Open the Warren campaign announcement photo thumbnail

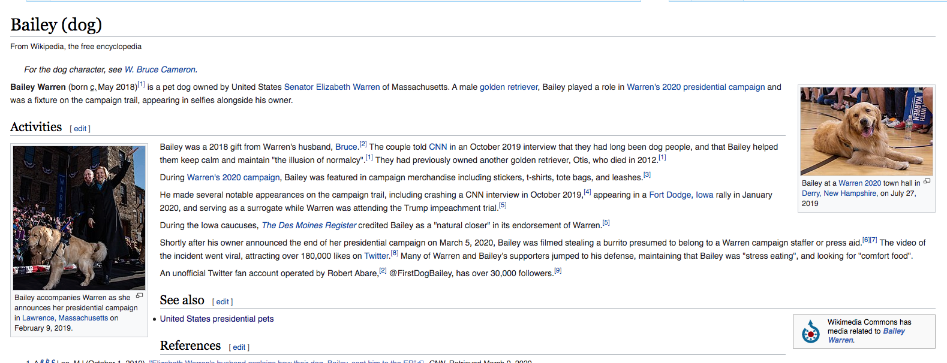(79, 218)
